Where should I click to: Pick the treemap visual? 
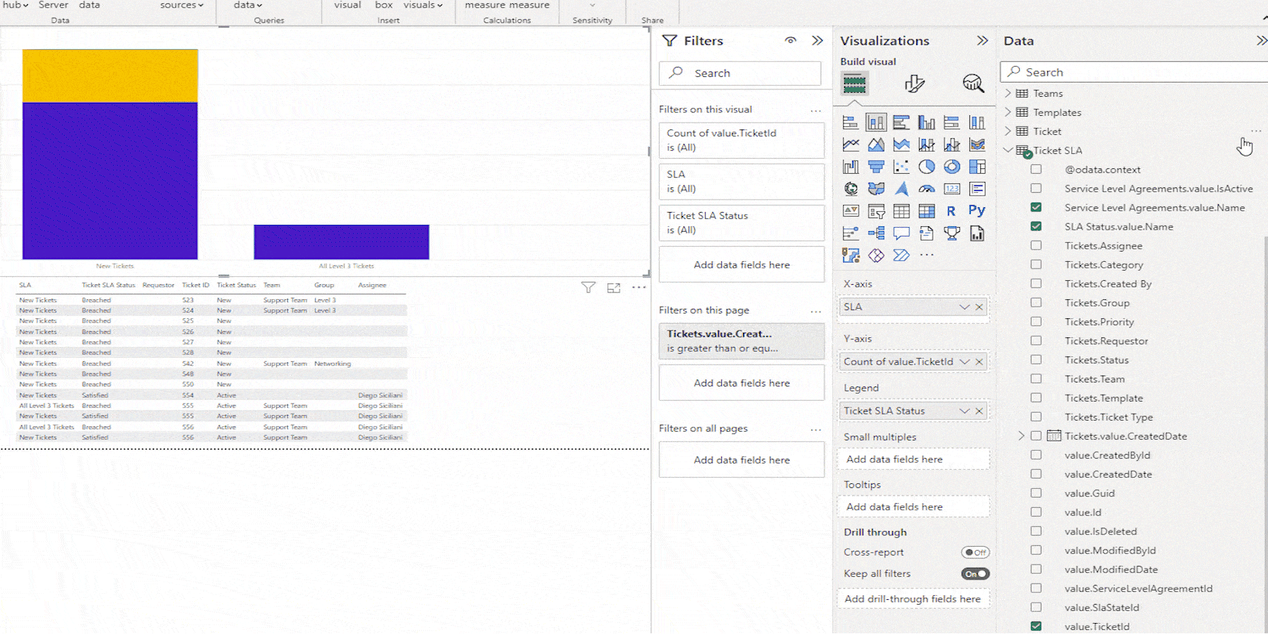(977, 167)
